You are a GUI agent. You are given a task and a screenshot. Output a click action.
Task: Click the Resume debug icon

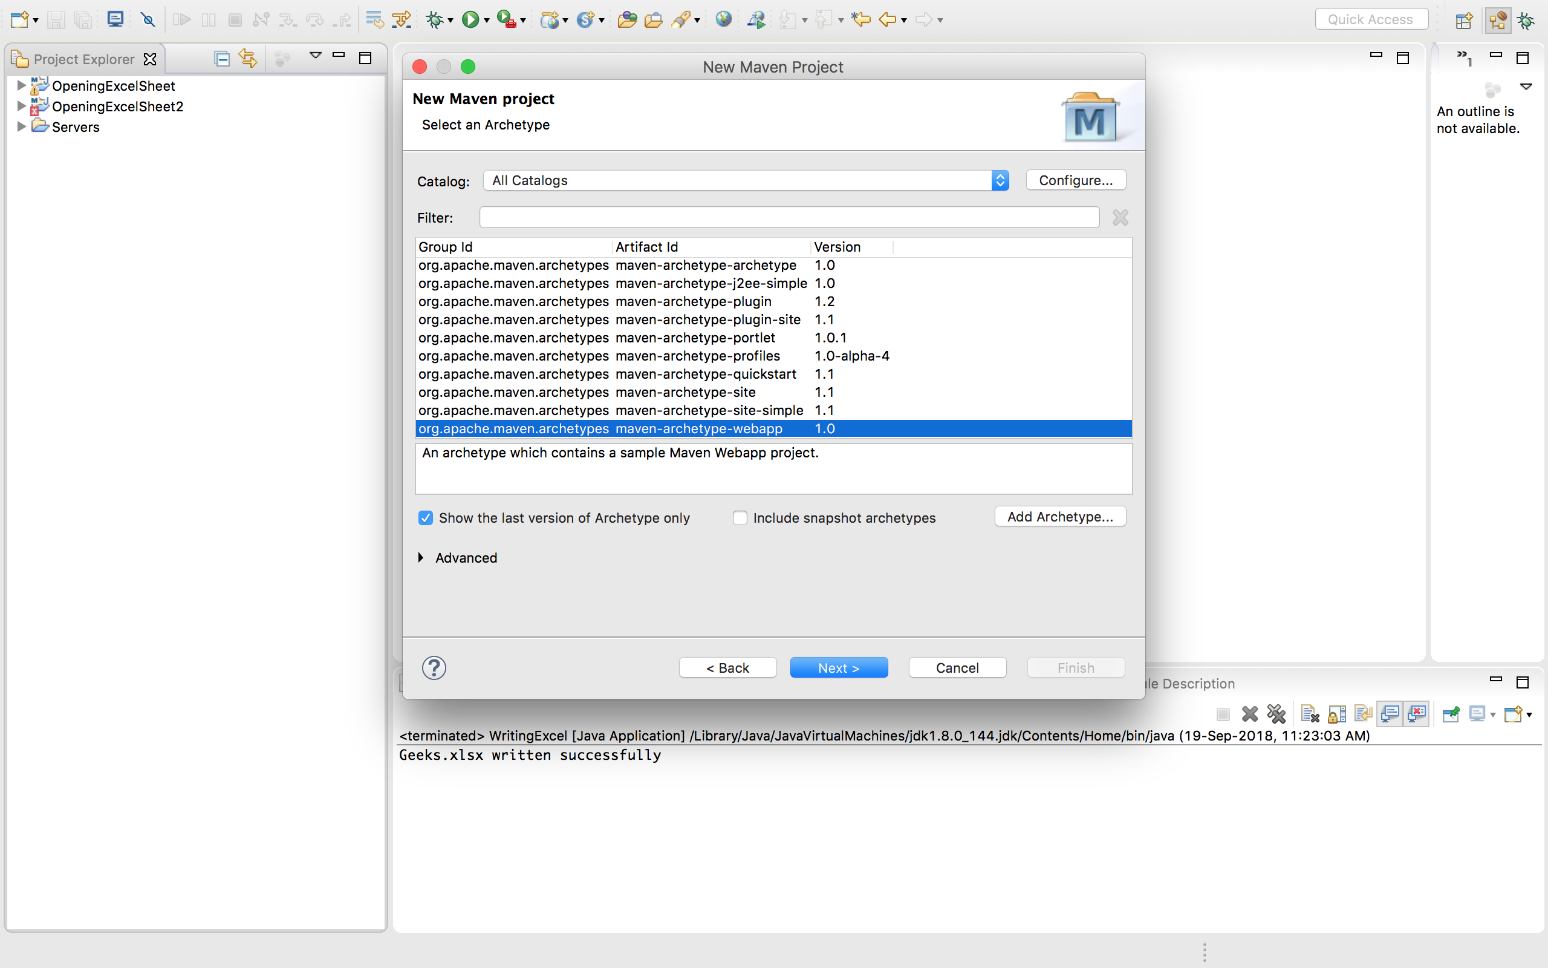point(181,20)
